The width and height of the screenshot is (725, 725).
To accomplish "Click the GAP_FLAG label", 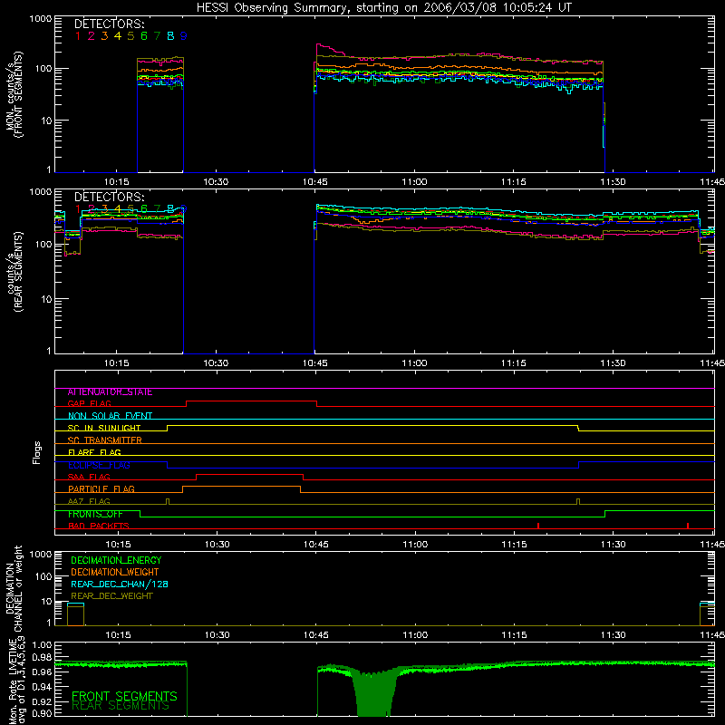I will pos(90,404).
